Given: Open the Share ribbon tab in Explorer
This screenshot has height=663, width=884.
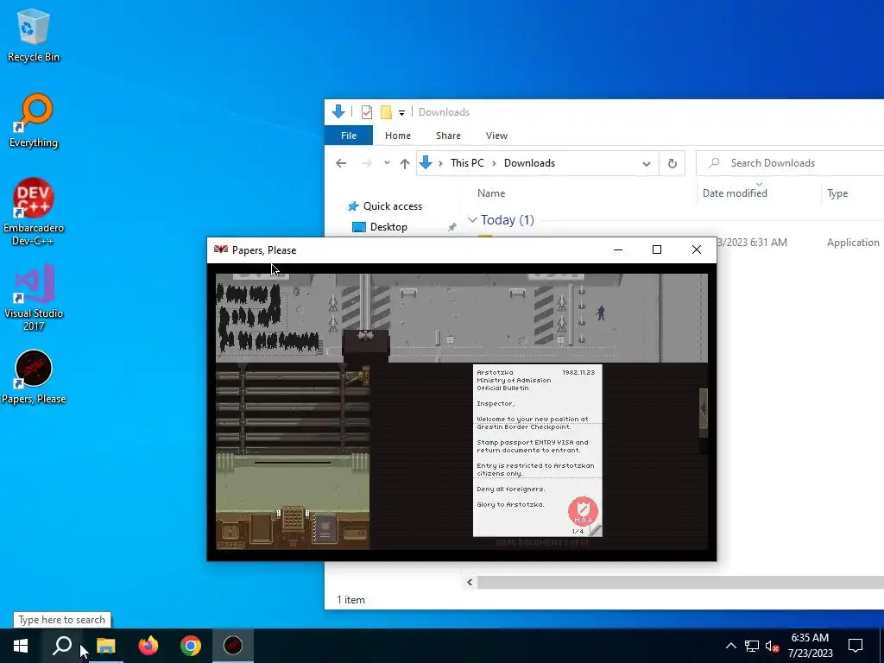Looking at the screenshot, I should point(448,136).
